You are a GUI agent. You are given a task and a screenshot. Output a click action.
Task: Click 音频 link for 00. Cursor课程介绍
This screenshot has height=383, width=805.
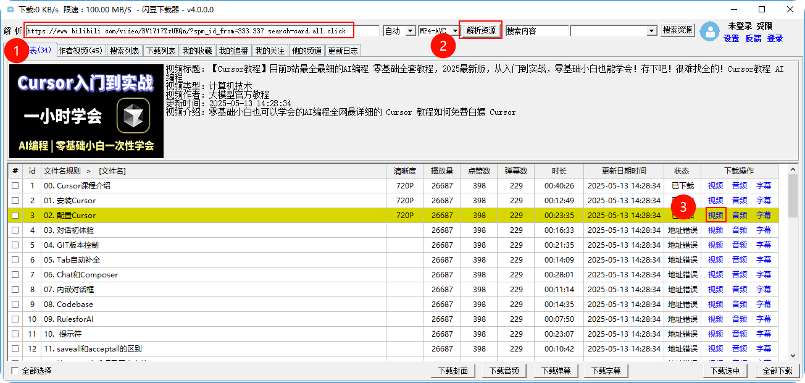point(740,186)
